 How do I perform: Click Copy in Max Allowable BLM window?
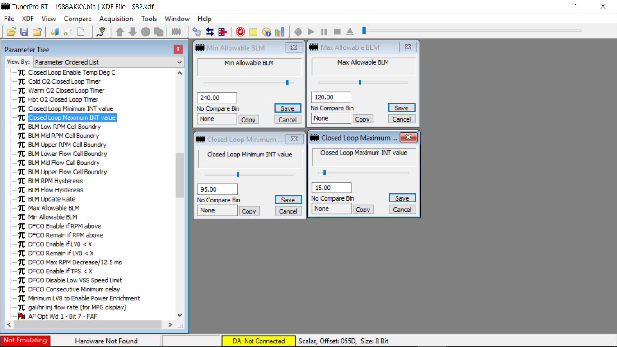pos(362,119)
